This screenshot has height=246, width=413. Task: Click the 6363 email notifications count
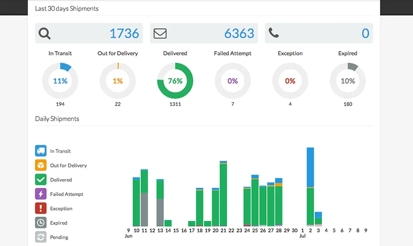239,33
